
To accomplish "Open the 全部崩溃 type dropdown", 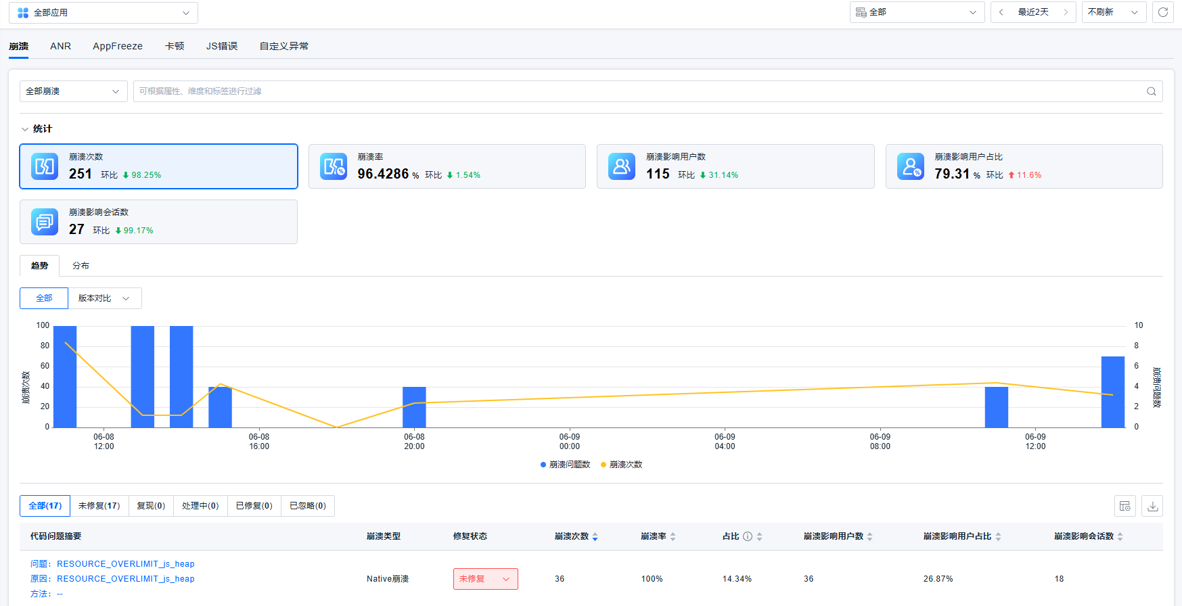I will [73, 91].
